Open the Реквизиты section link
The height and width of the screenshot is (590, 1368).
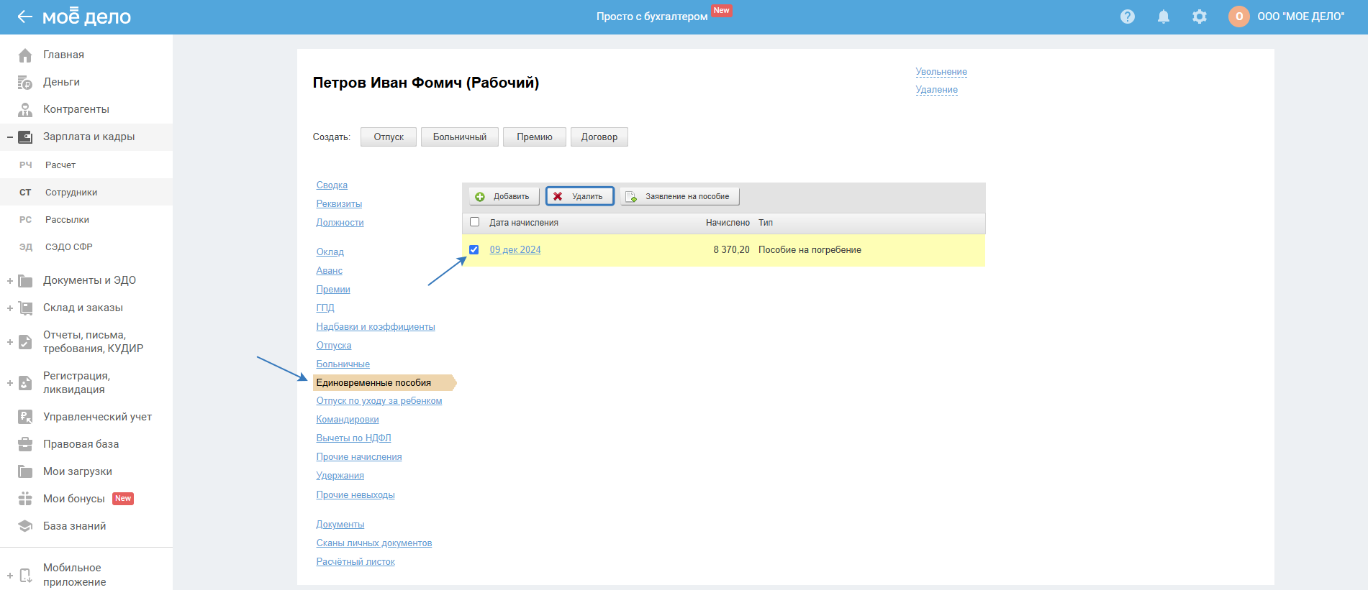(339, 204)
